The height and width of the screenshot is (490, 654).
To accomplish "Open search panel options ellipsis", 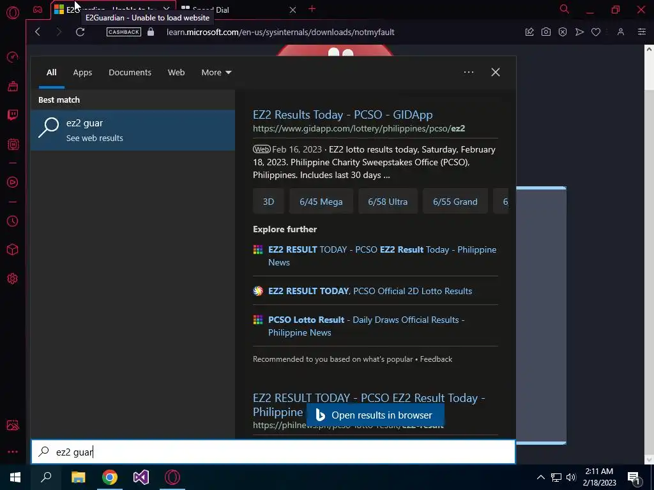I will [469, 72].
